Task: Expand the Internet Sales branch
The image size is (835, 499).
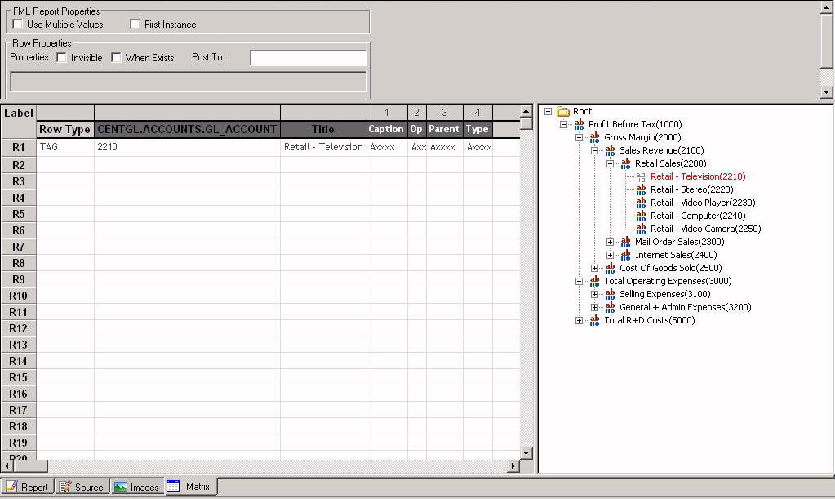Action: pos(610,255)
